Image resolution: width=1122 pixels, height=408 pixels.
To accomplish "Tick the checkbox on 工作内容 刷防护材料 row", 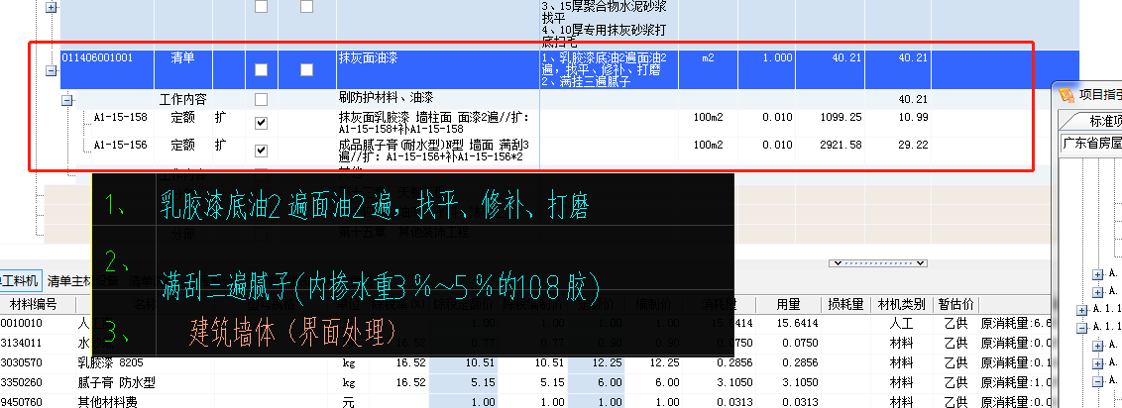I will 262,99.
